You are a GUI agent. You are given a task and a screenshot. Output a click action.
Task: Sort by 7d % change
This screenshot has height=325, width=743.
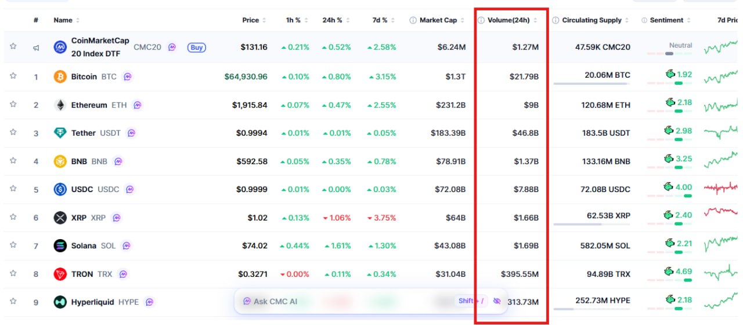[x=384, y=20]
